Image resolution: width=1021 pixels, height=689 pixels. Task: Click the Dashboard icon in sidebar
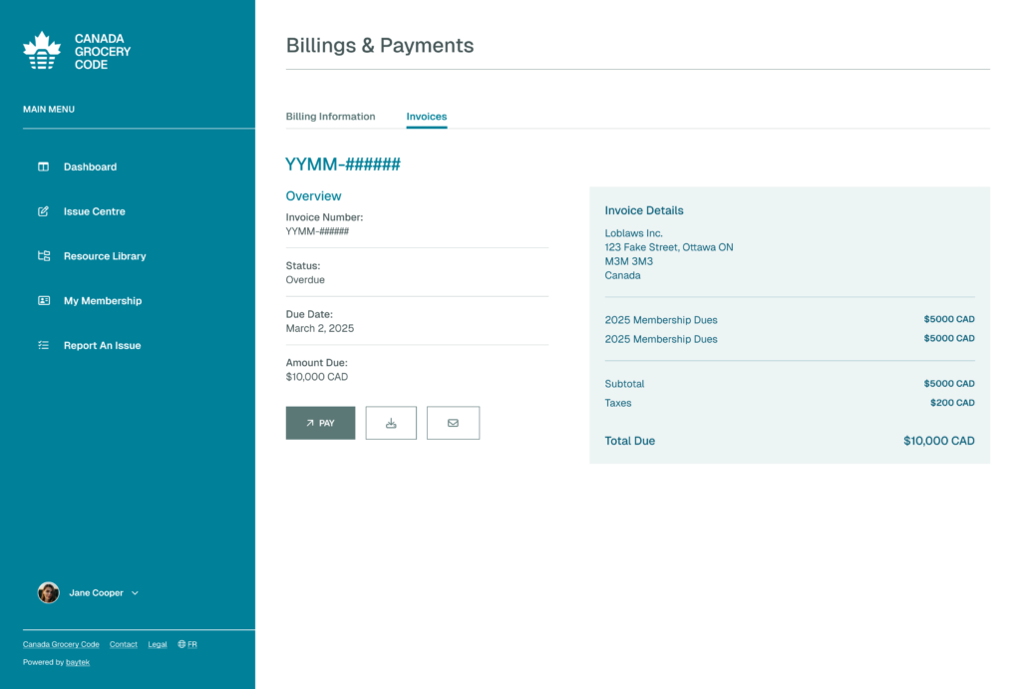point(44,167)
